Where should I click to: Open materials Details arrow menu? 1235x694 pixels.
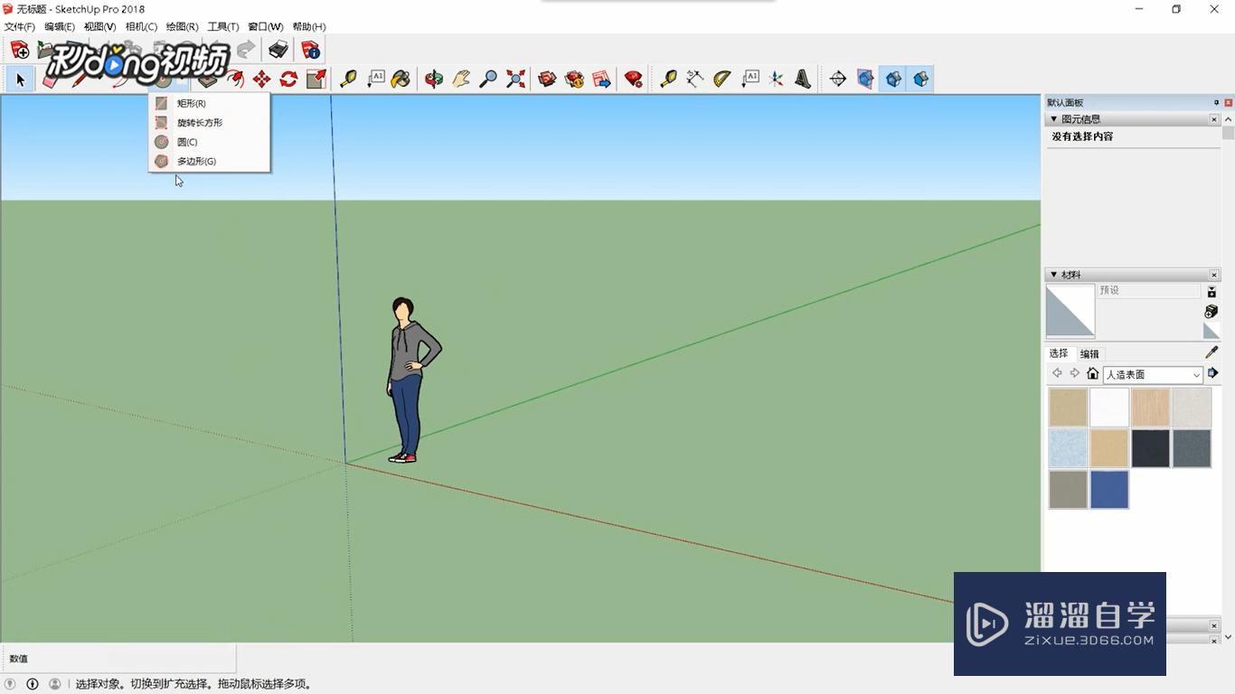point(1212,373)
